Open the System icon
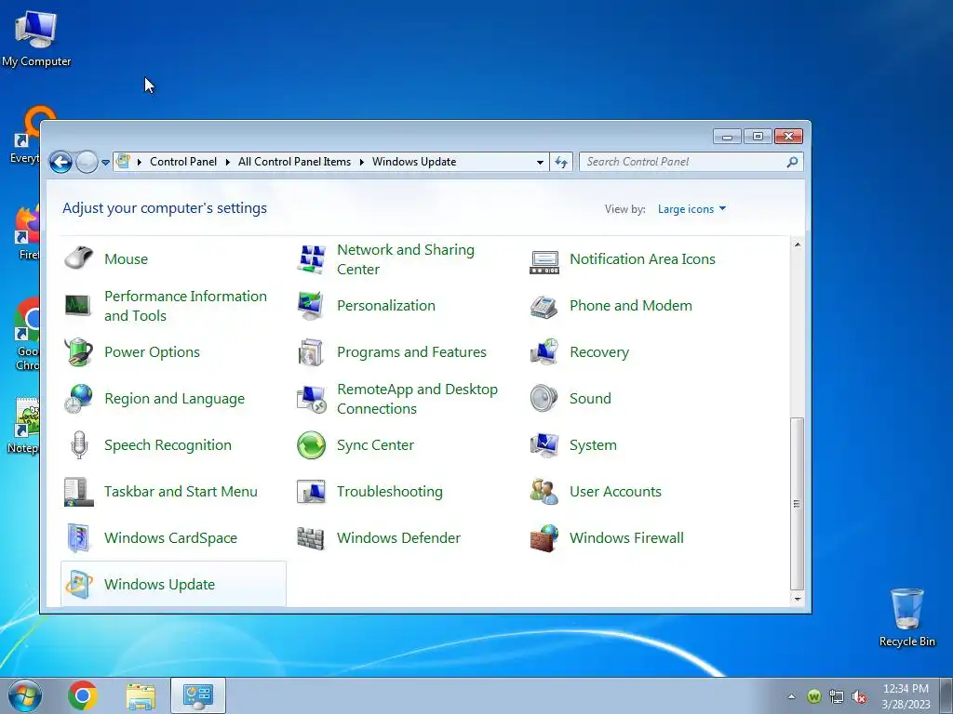Screen dimensions: 953x714 pyautogui.click(x=544, y=445)
